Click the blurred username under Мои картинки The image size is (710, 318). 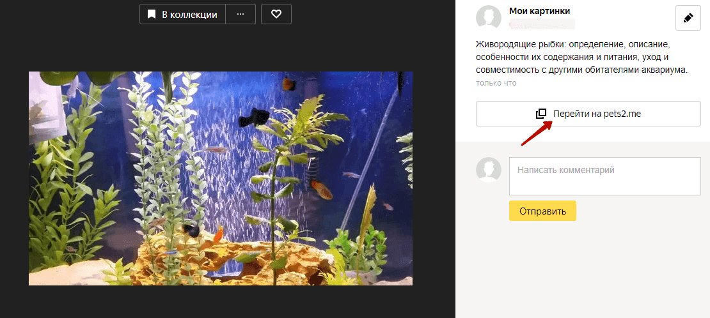(x=541, y=24)
